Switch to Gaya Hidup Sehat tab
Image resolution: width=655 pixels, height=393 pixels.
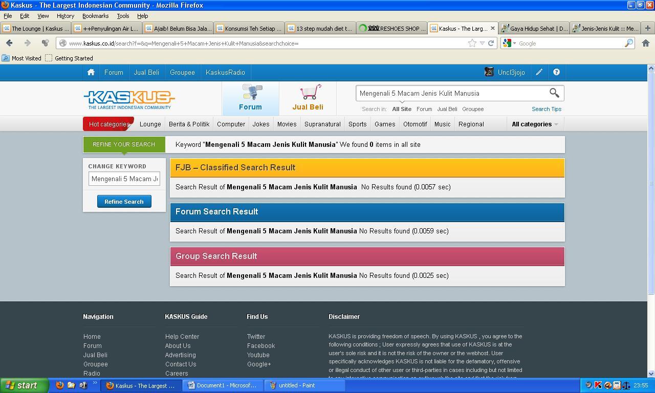[x=534, y=28]
